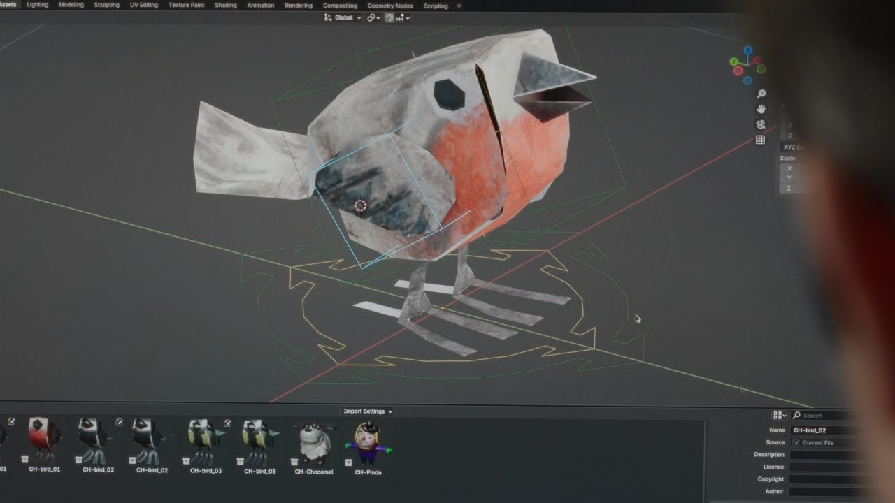Add a new workspace with the plus button
Image resolution: width=895 pixels, height=503 pixels.
point(459,6)
